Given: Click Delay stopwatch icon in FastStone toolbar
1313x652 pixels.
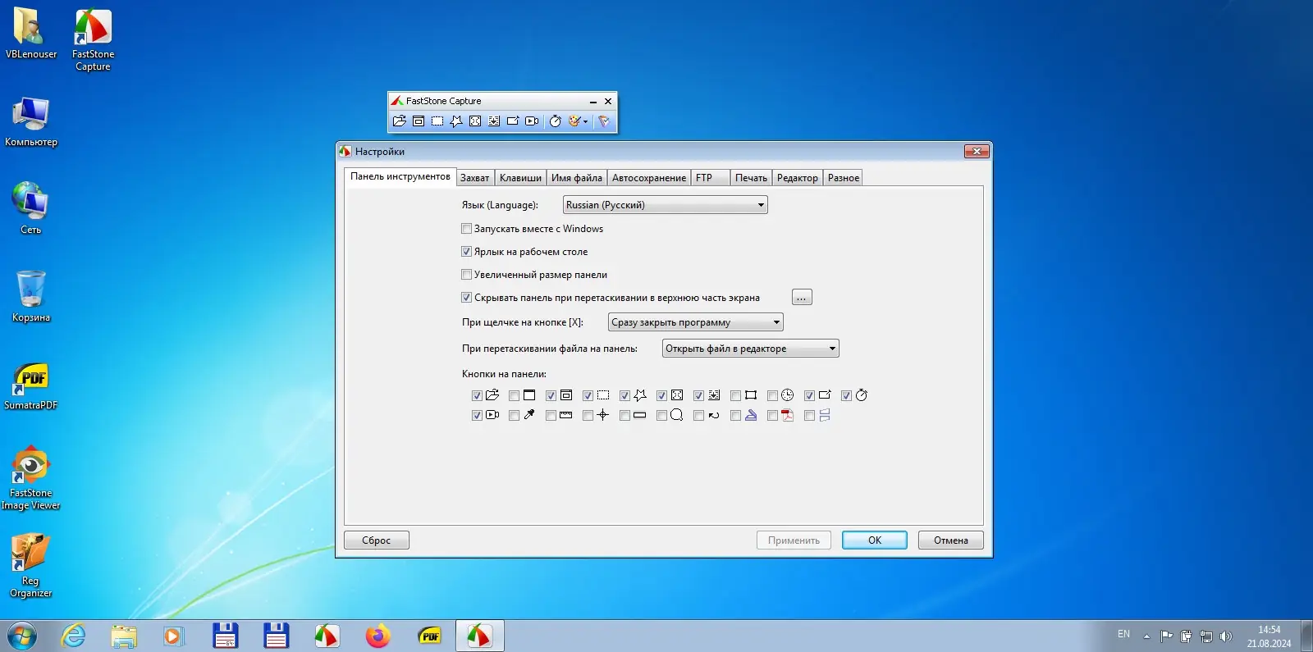Looking at the screenshot, I should [555, 121].
